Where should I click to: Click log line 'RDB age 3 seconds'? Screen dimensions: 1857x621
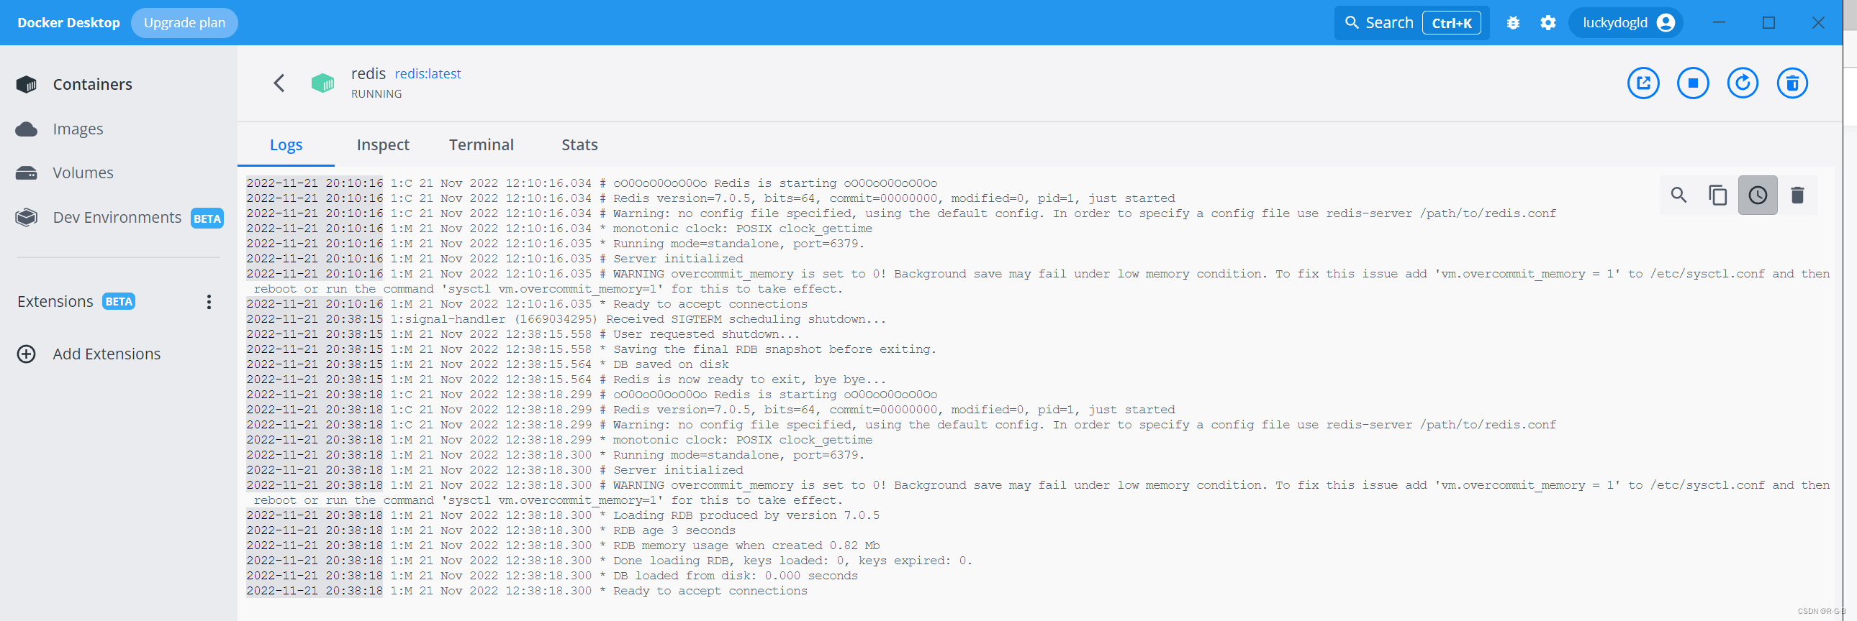[x=491, y=530]
